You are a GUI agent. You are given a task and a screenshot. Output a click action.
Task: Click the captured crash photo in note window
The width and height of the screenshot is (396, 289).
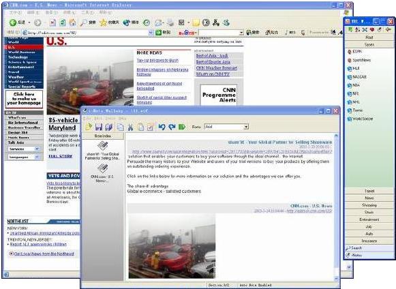(x=172, y=246)
